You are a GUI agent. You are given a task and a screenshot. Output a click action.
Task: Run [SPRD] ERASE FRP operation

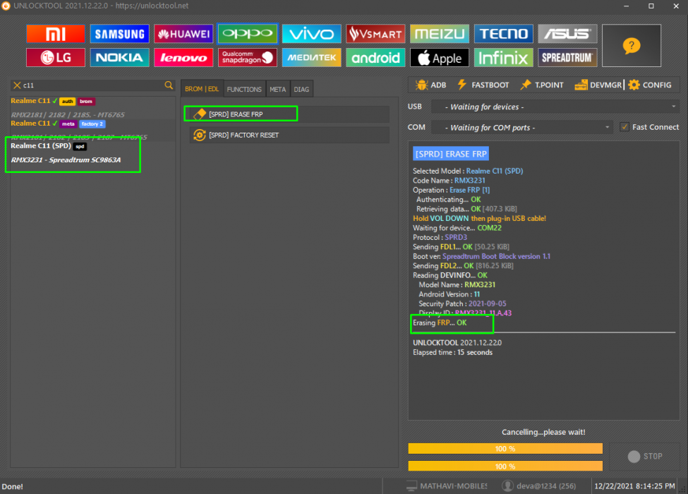tap(289, 114)
